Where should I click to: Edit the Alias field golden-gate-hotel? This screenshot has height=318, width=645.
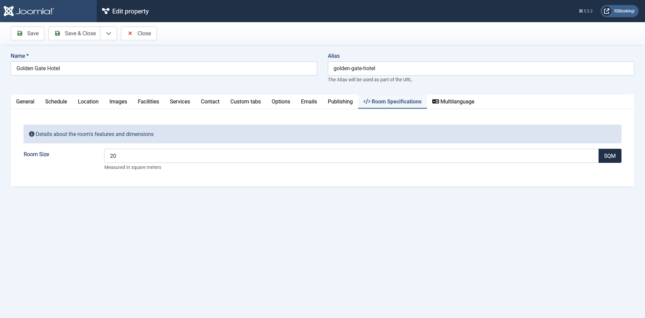(481, 69)
